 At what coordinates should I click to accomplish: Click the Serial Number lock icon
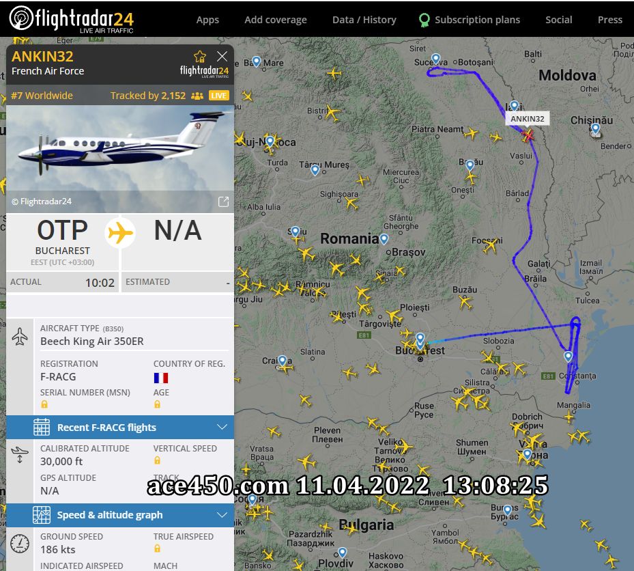coord(44,404)
